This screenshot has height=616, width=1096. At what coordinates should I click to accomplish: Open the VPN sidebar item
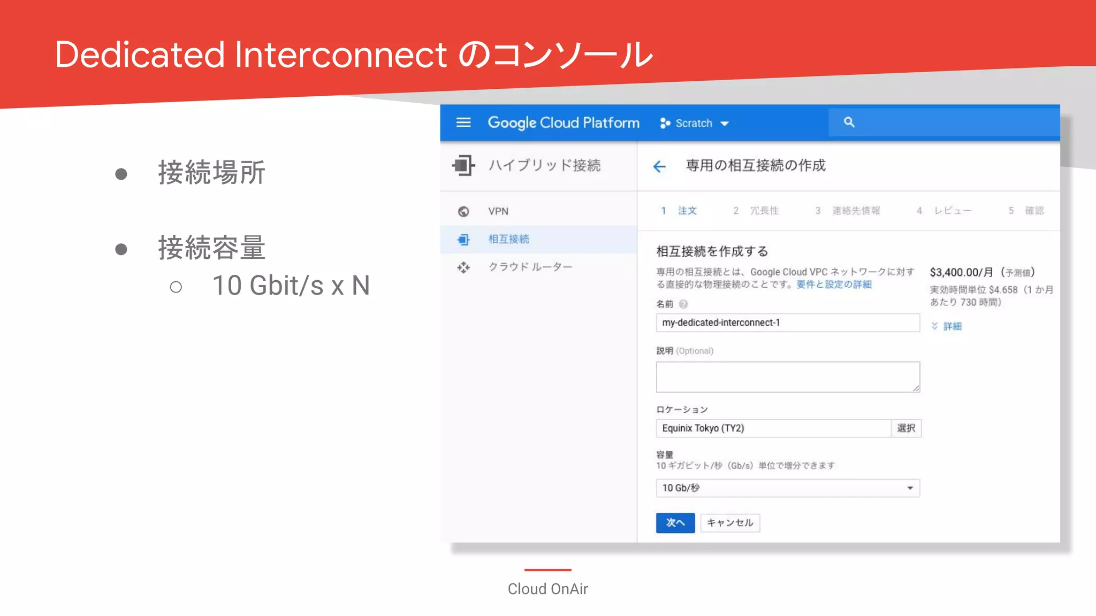click(538, 211)
